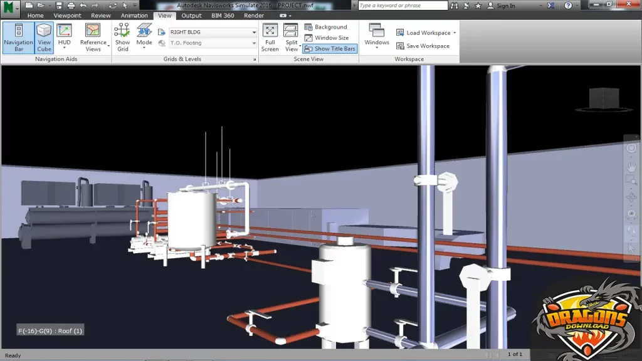Toggle the View Cube display
This screenshot has width=642, height=361.
[x=43, y=36]
